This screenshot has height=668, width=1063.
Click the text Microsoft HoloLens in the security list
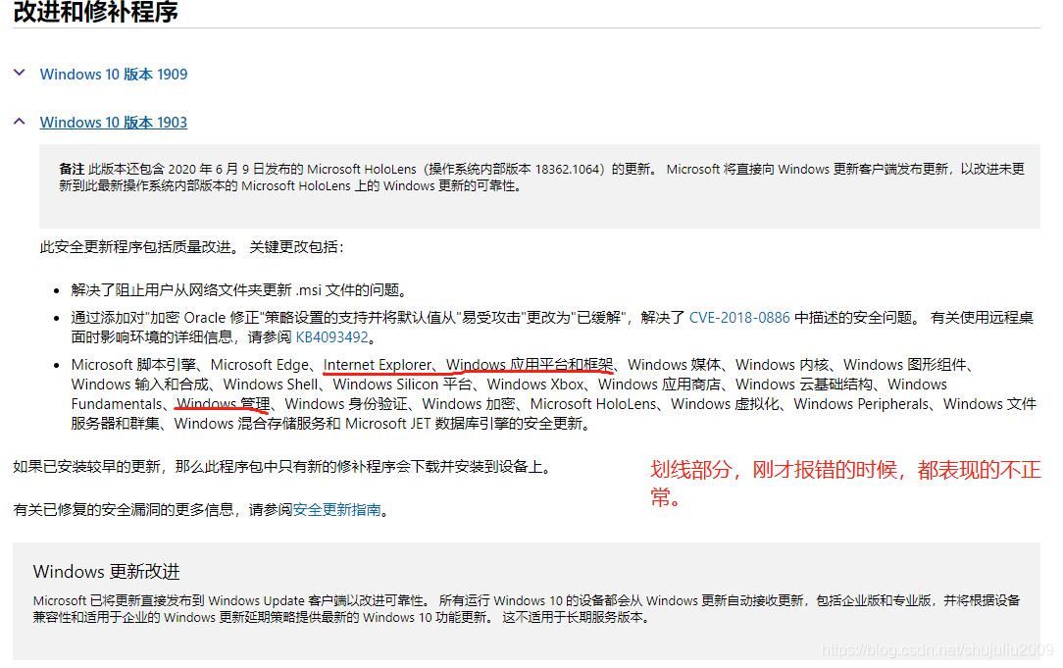(592, 404)
